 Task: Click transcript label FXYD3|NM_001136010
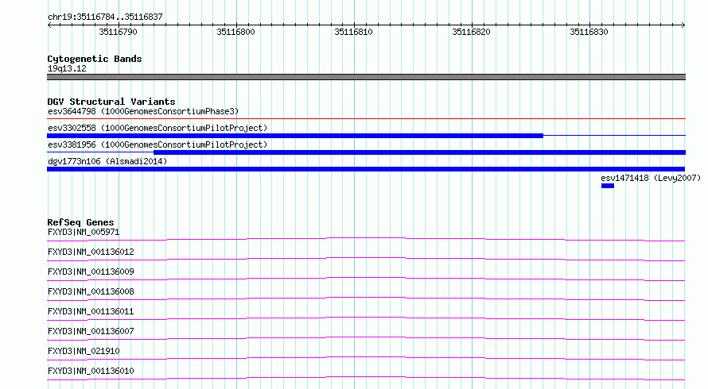pos(91,371)
